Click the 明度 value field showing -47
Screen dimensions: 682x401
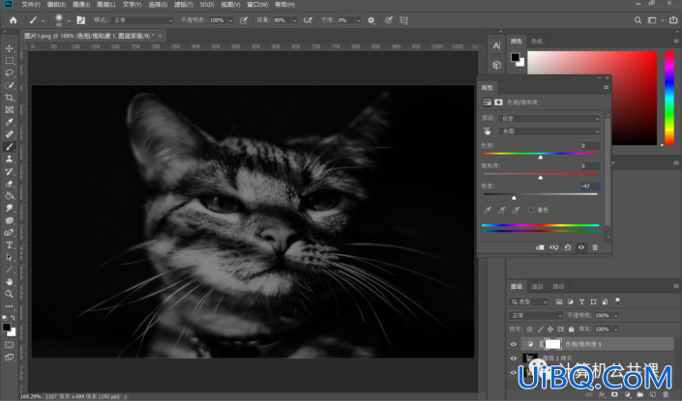click(x=590, y=186)
